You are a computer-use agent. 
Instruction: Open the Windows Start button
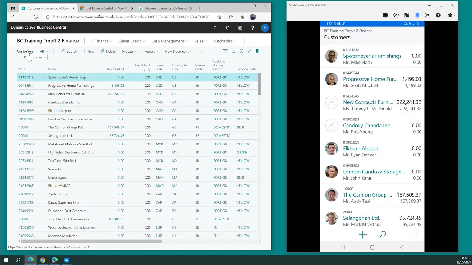click(6, 260)
